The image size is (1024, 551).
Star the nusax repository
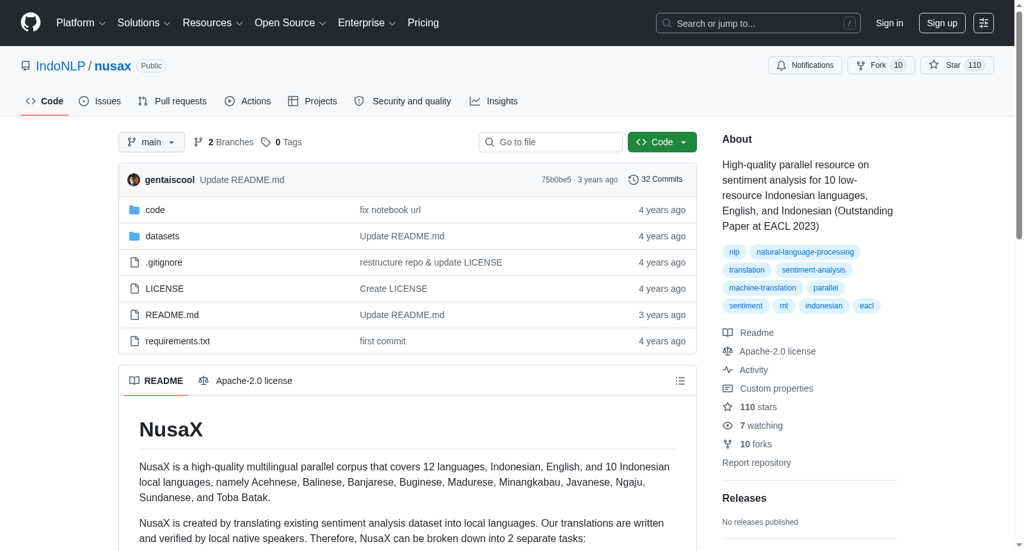pyautogui.click(x=957, y=65)
